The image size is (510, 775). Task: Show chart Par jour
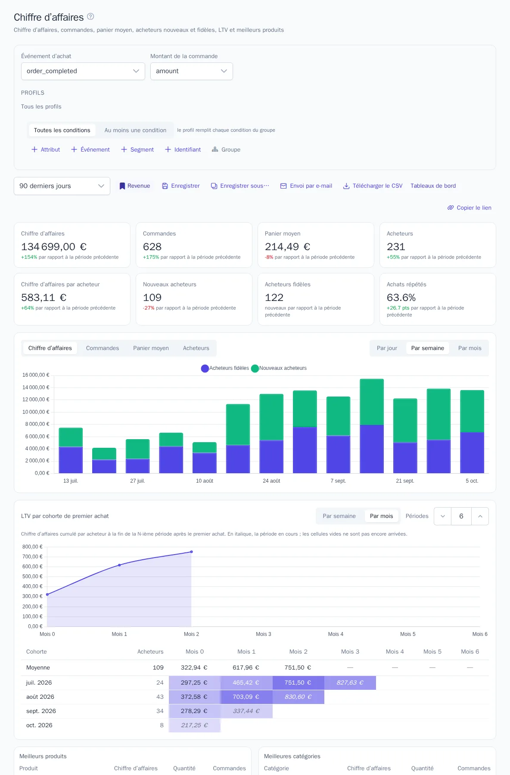point(387,348)
